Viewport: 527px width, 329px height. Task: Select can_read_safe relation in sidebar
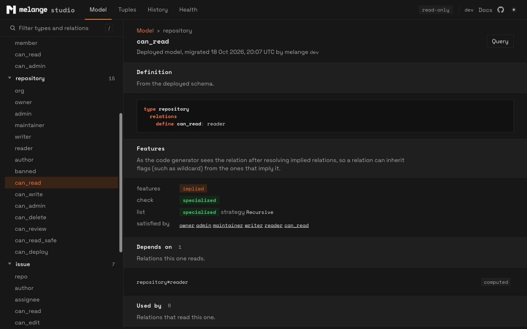[61, 240]
